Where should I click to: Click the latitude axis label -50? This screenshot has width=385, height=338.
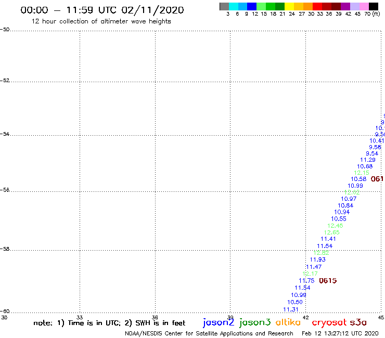tap(5, 30)
